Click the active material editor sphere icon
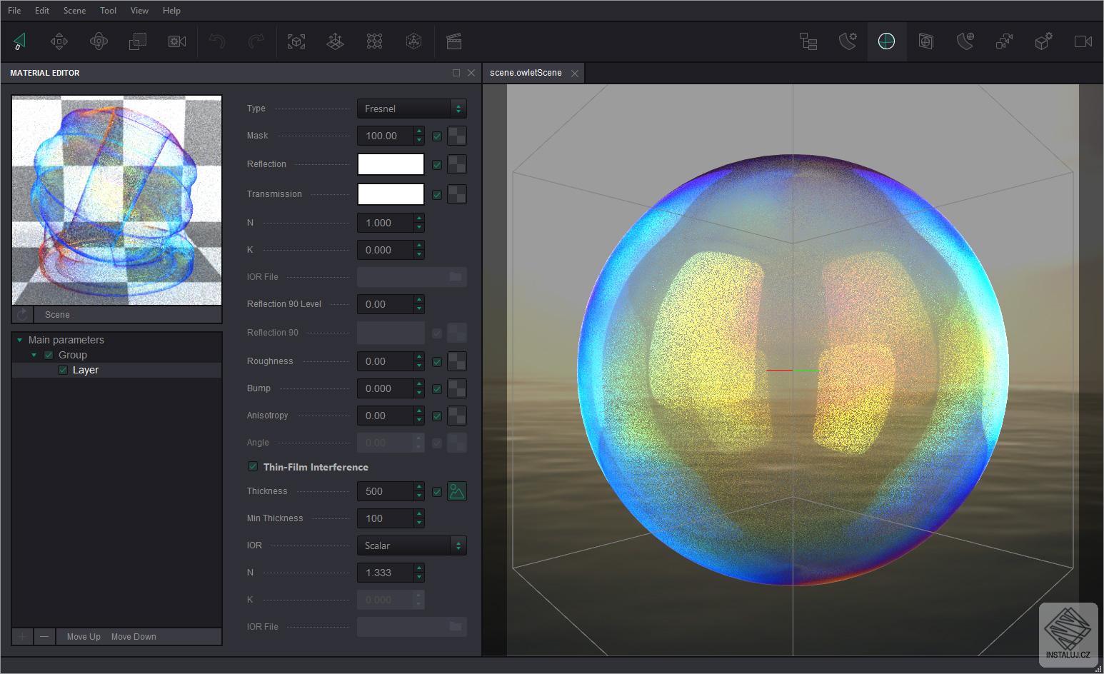This screenshot has height=674, width=1104. (x=886, y=42)
